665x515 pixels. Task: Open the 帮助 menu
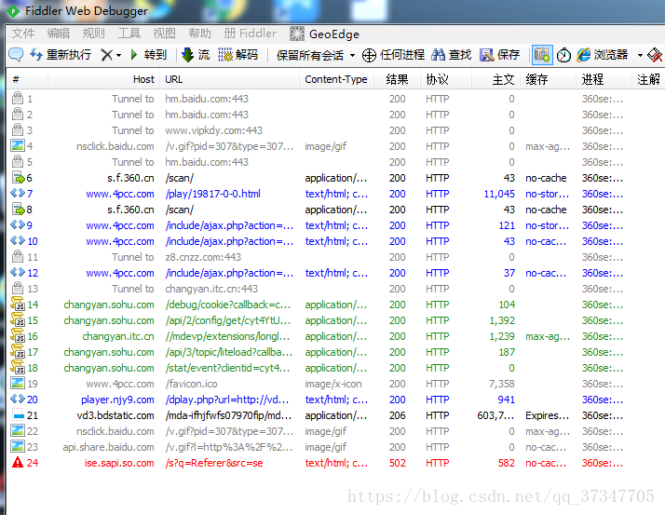(x=199, y=34)
